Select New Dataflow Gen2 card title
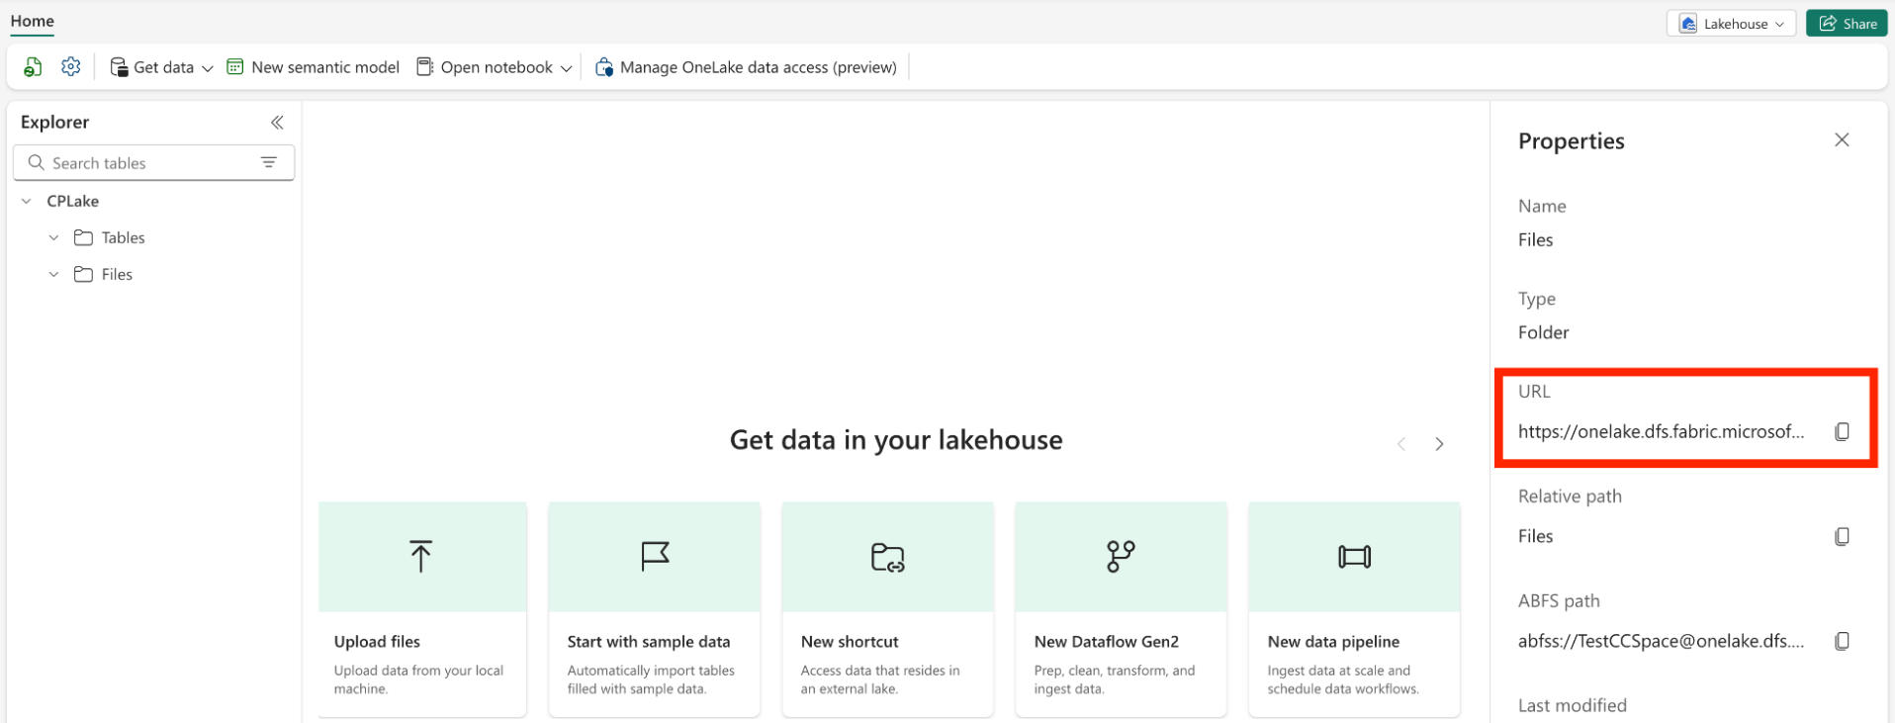1895x723 pixels. 1107,642
